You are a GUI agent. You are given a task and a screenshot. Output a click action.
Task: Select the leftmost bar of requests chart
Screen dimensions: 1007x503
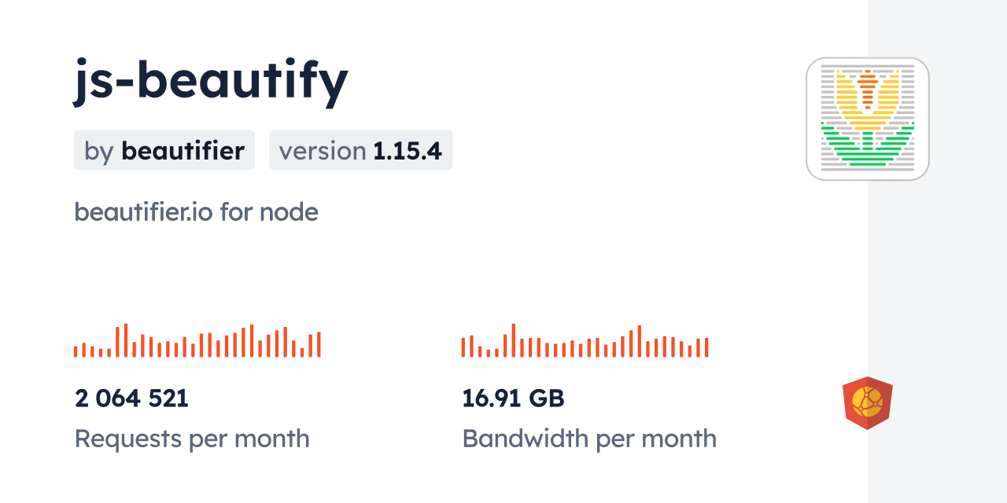click(76, 351)
